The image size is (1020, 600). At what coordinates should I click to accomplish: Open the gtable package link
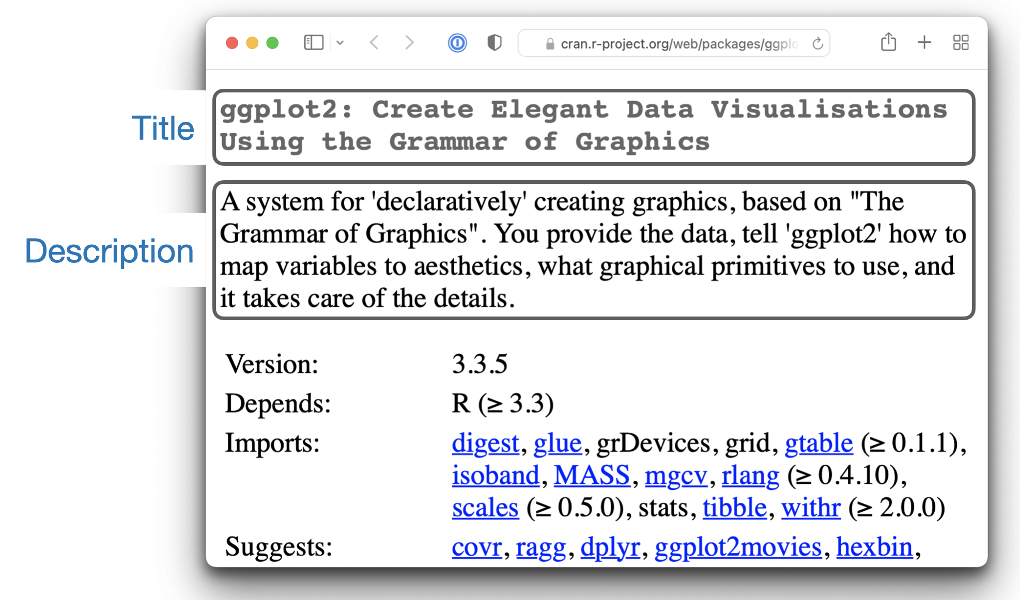tap(819, 443)
